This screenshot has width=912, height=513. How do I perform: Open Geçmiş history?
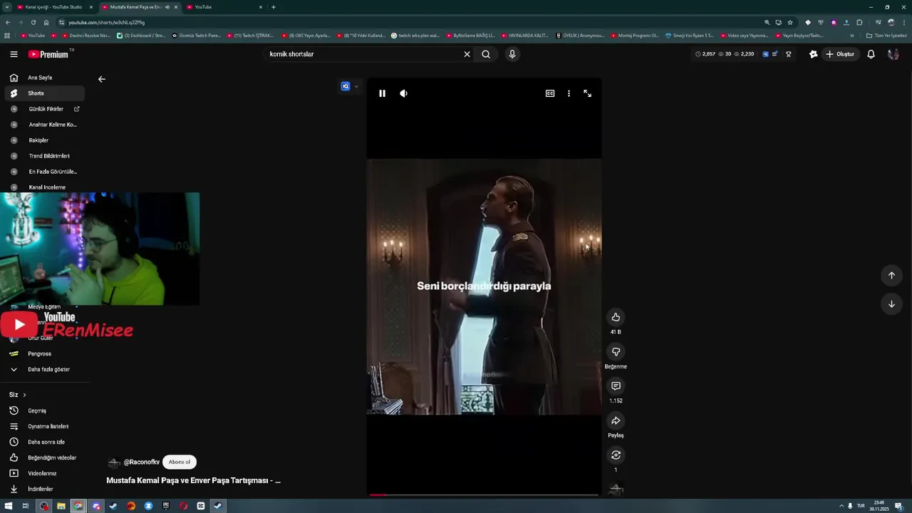click(x=45, y=410)
